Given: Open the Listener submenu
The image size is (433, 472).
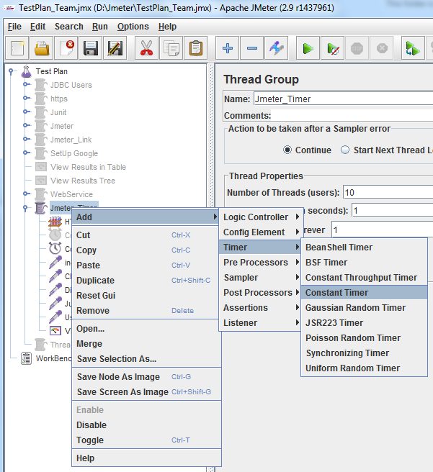Looking at the screenshot, I should coord(261,322).
